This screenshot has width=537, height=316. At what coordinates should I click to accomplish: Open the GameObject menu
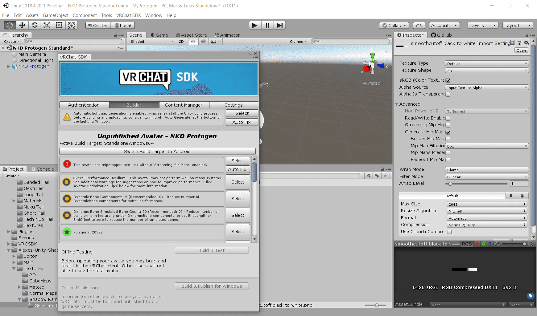click(56, 15)
